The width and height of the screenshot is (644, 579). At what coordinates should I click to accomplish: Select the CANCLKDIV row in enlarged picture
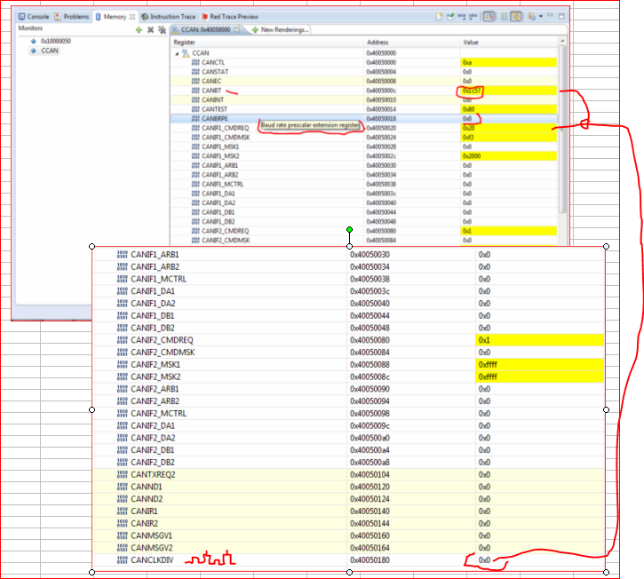point(348,560)
